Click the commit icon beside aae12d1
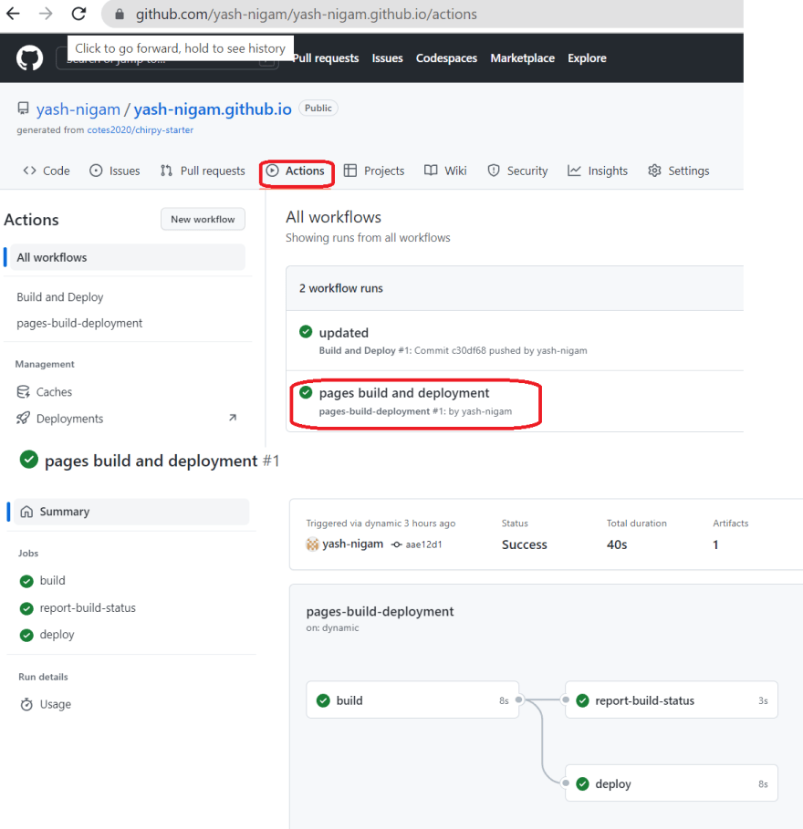803x829 pixels. click(x=396, y=544)
